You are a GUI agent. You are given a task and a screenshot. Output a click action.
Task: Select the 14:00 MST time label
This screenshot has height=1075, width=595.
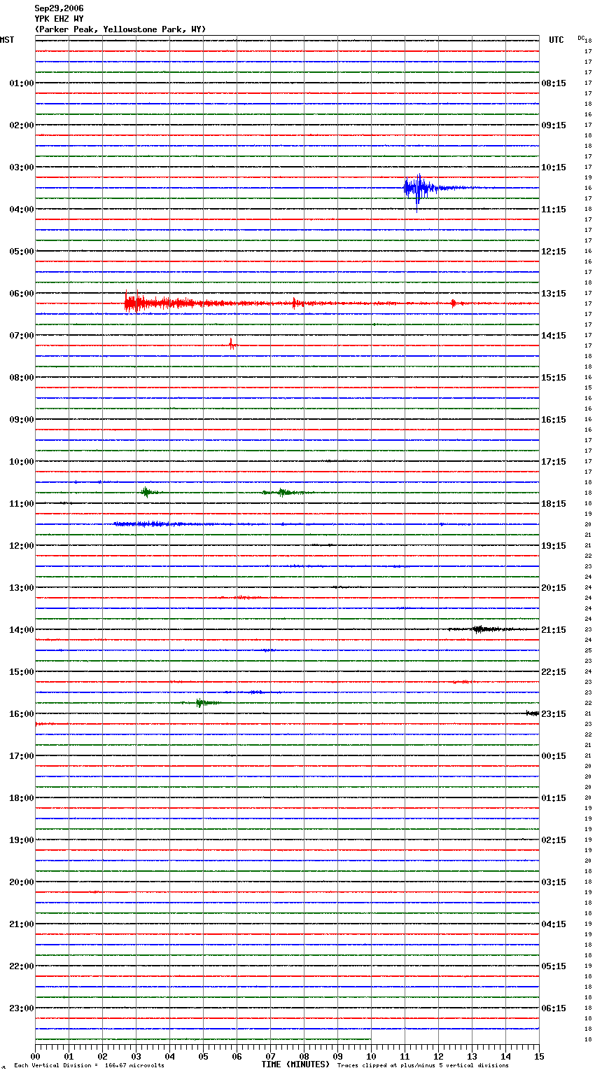point(21,630)
